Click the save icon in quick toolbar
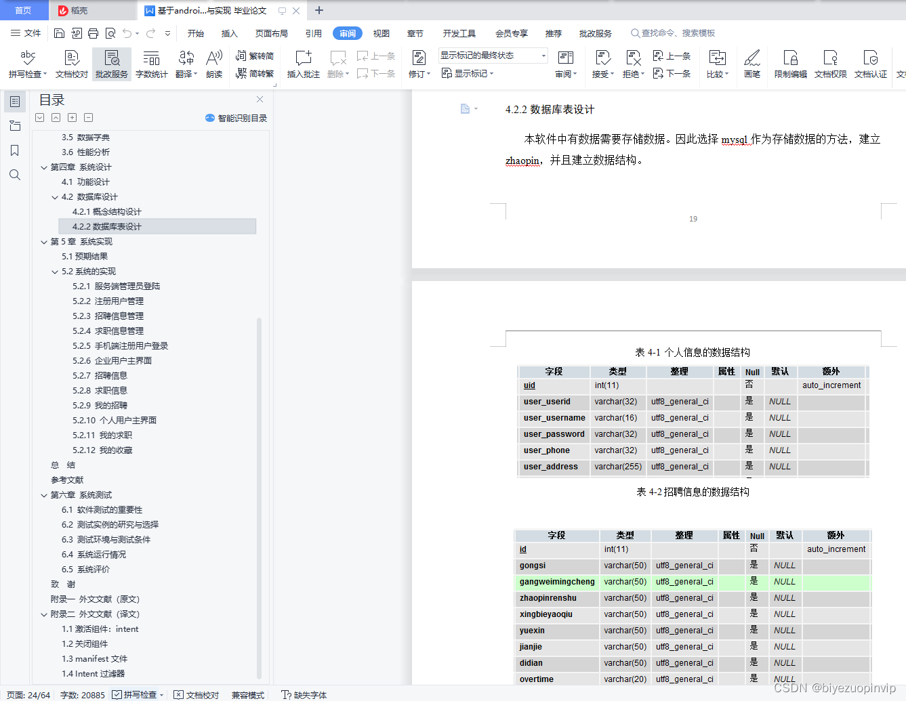Image resolution: width=906 pixels, height=701 pixels. tap(59, 33)
